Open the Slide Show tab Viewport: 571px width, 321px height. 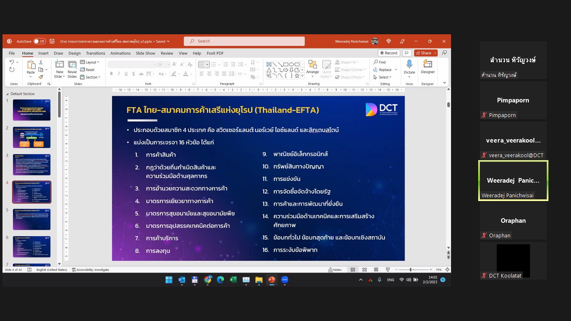pos(145,53)
